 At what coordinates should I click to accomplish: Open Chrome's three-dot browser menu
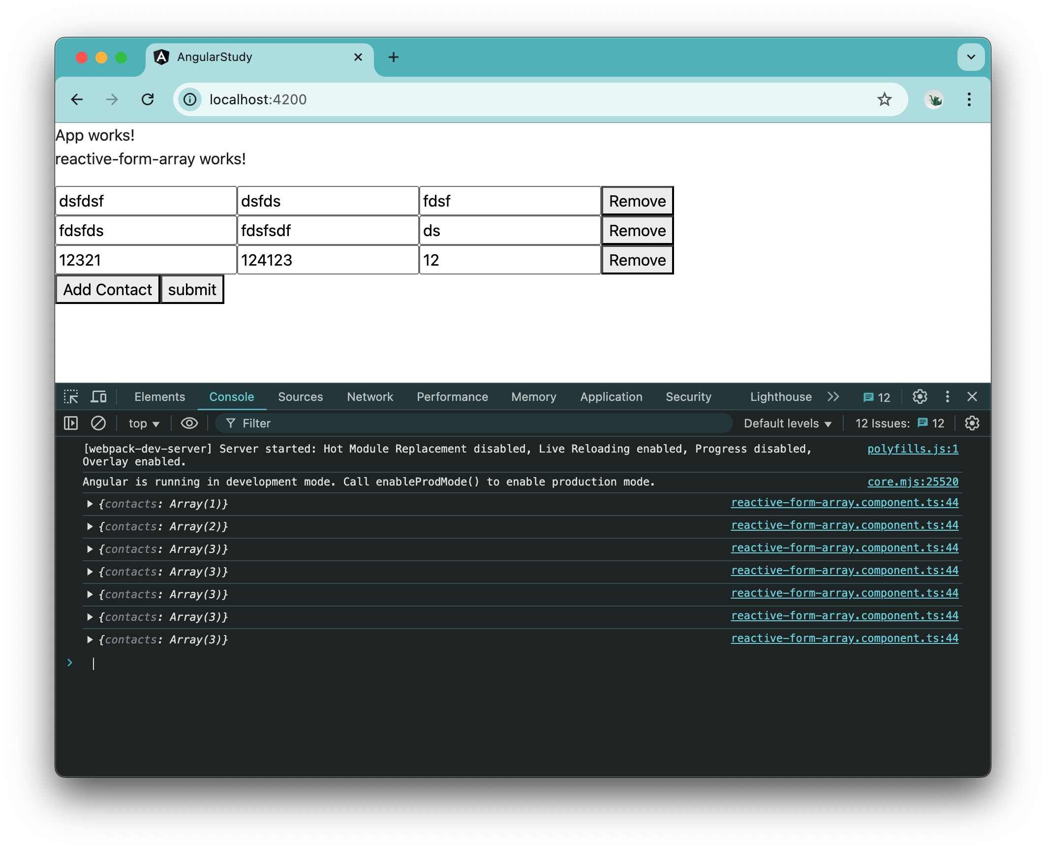click(969, 100)
